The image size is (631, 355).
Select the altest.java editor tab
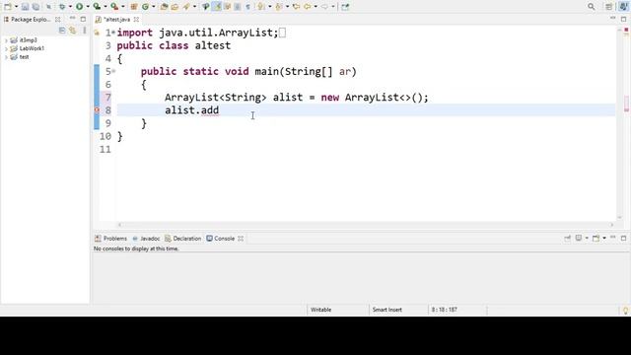pyautogui.click(x=117, y=20)
